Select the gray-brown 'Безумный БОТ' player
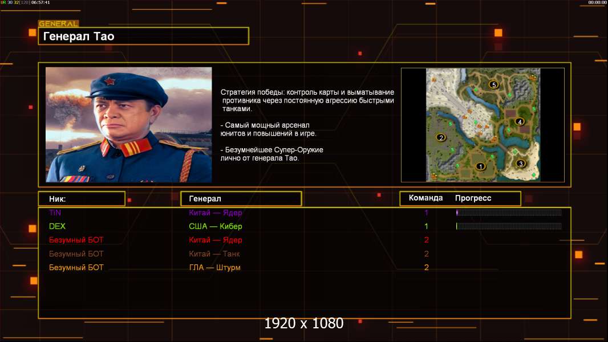This screenshot has height=342, width=608. pos(76,254)
